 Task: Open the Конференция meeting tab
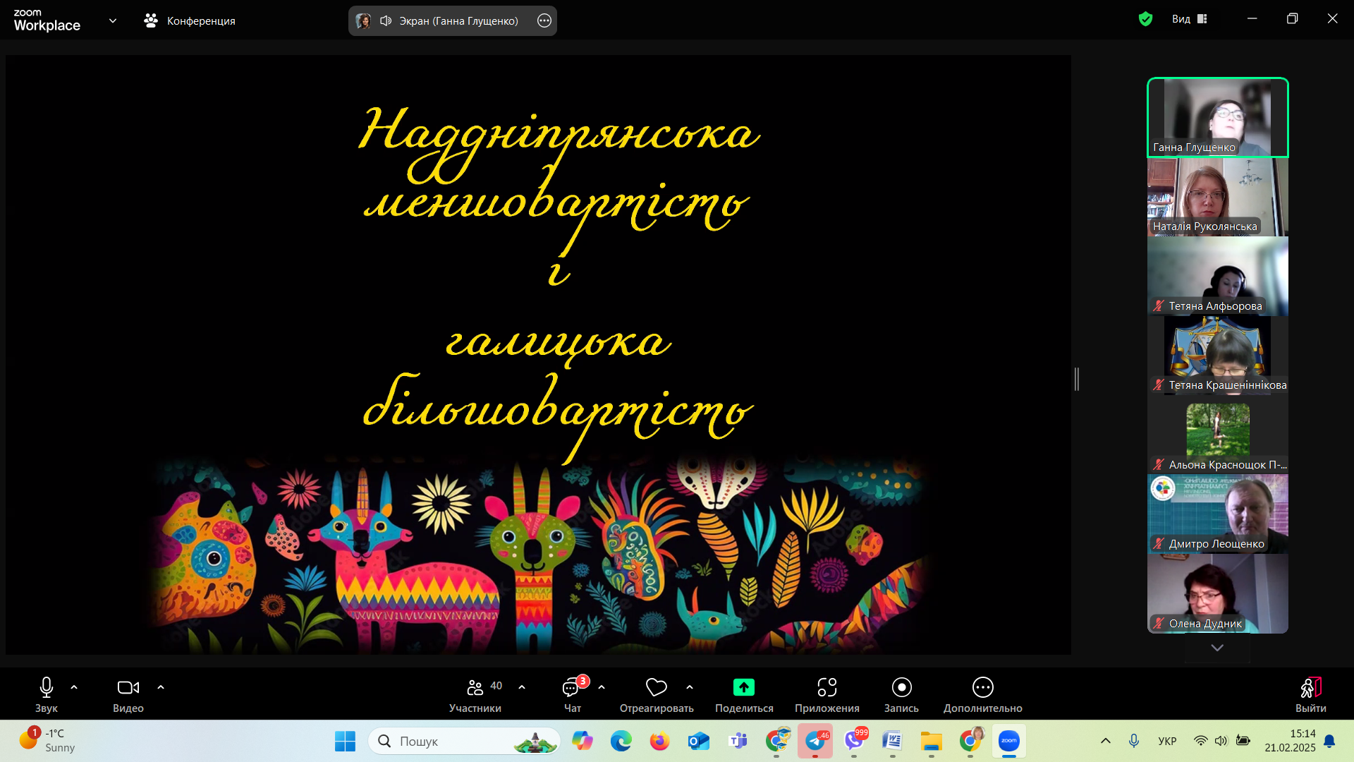click(190, 20)
